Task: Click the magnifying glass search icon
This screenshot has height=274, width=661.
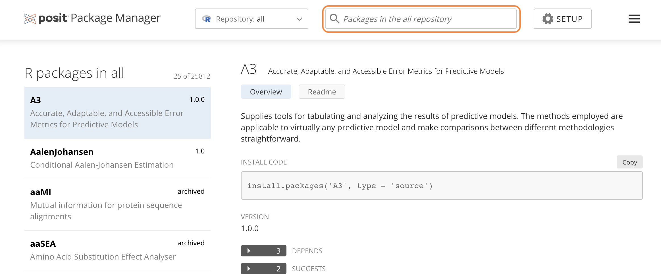Action: pos(334,19)
